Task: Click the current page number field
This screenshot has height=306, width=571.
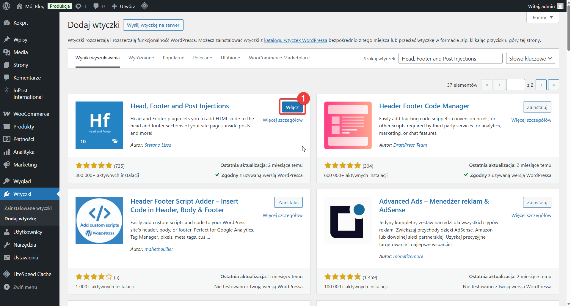Action: [x=516, y=85]
